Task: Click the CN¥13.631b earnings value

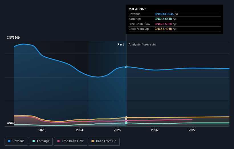Action: (x=163, y=19)
